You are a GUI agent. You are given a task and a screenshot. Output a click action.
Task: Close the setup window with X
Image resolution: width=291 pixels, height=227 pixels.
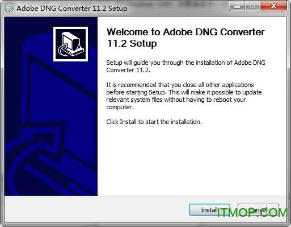(x=273, y=6)
